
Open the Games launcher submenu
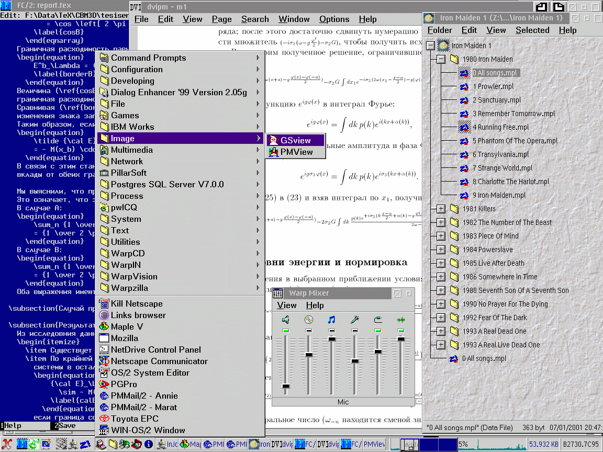click(180, 115)
